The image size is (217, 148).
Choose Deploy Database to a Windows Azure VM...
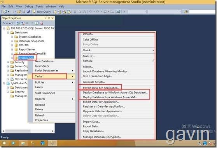point(110,97)
